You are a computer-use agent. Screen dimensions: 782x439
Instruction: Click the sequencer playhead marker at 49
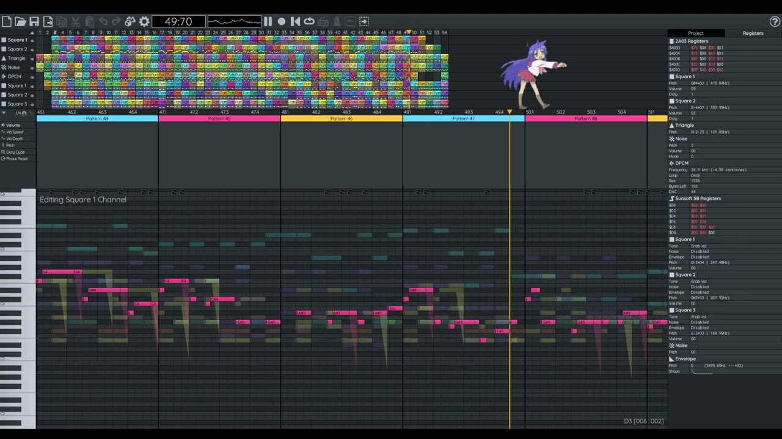pos(409,32)
